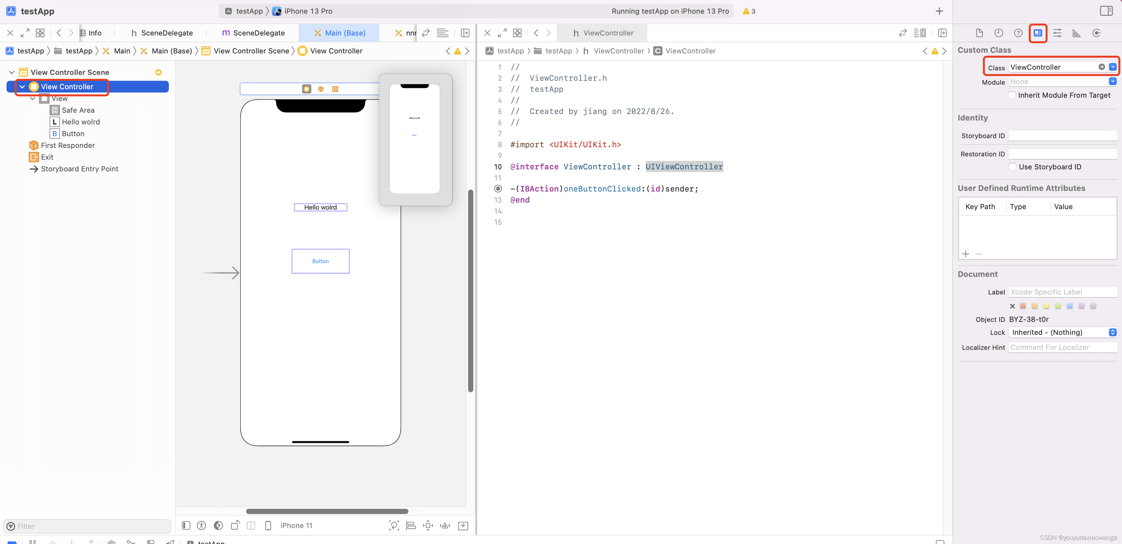This screenshot has width=1122, height=544.
Task: Click the Embed In icon on the canvas bar
Action: point(463,526)
